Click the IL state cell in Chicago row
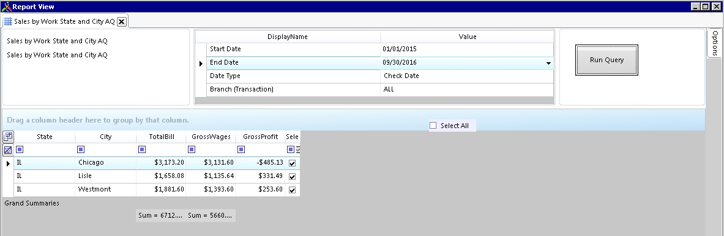The width and height of the screenshot is (724, 236). pos(45,163)
